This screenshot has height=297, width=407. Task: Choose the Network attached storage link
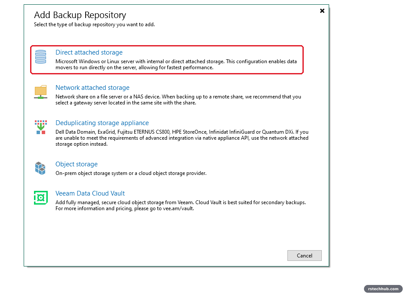[x=92, y=88]
